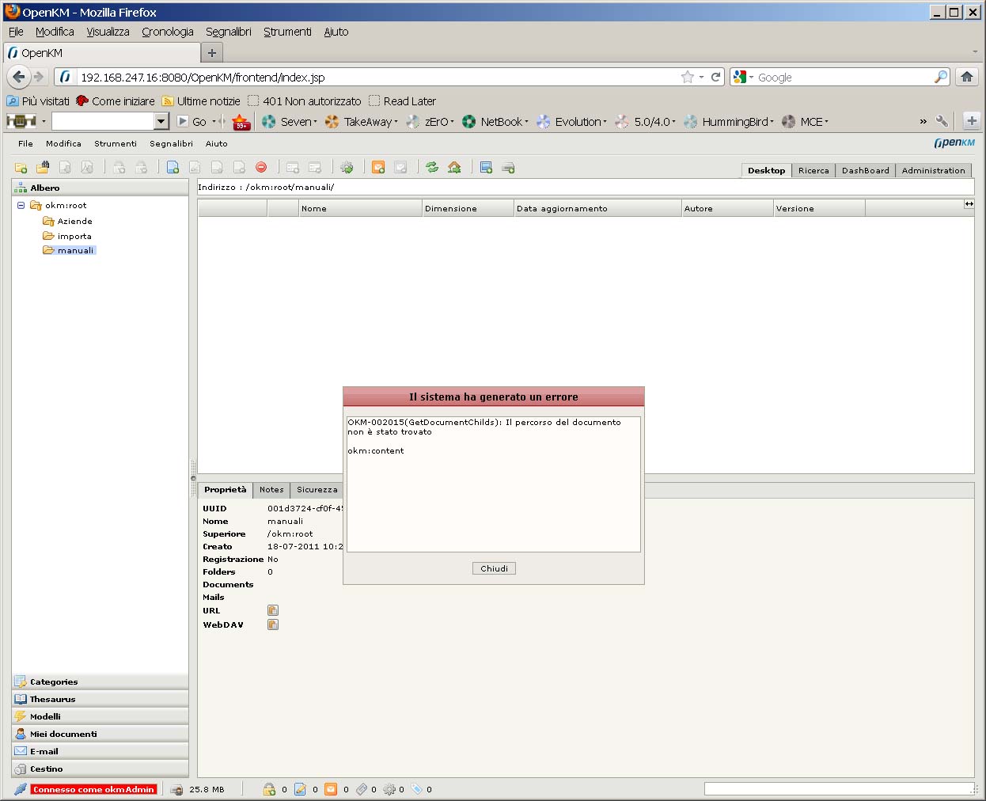The height and width of the screenshot is (801, 986).
Task: Click the workflow gear icon in the toolbar
Action: point(347,167)
